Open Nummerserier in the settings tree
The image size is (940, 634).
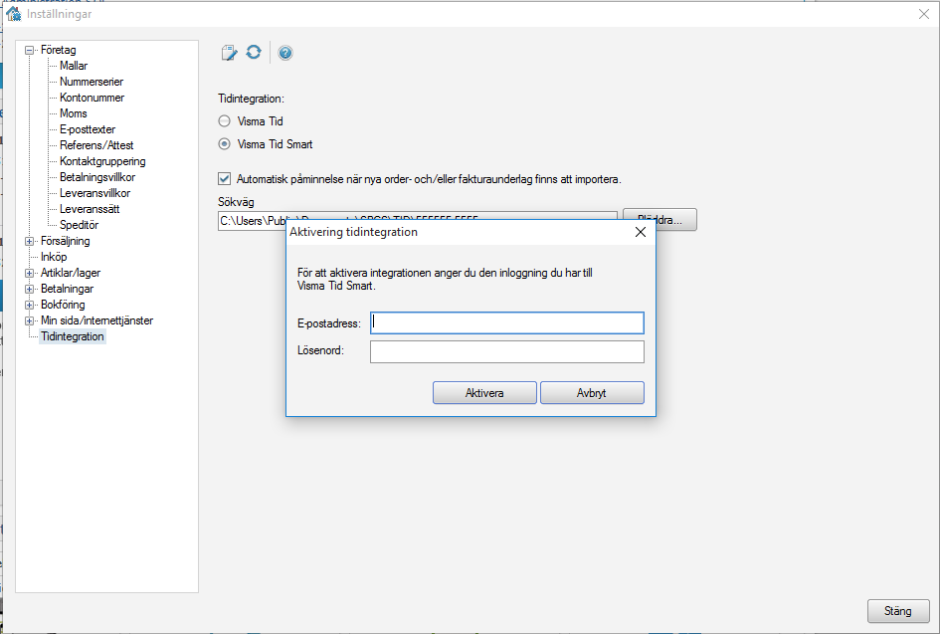click(x=92, y=82)
